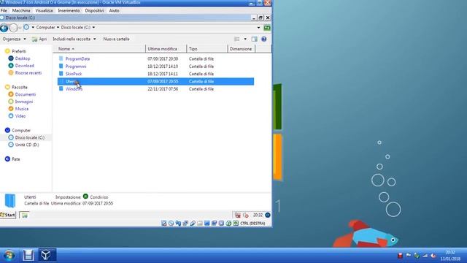467x263 pixels.
Task: Open the address bar history dropdown arrow
Action: [258, 28]
